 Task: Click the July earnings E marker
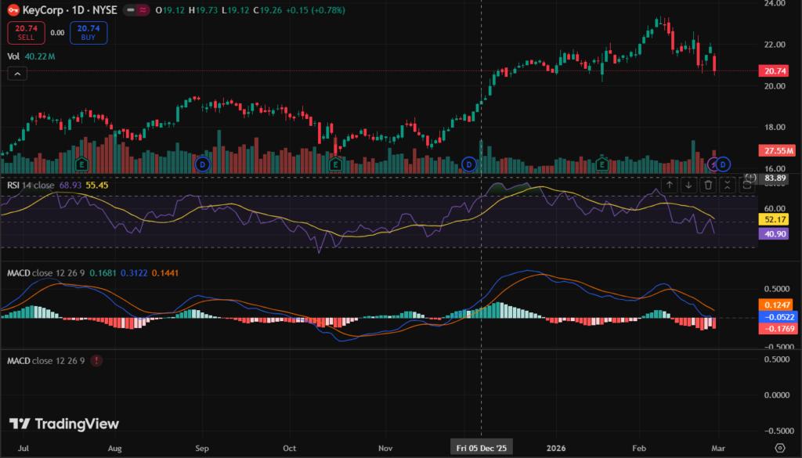81,164
